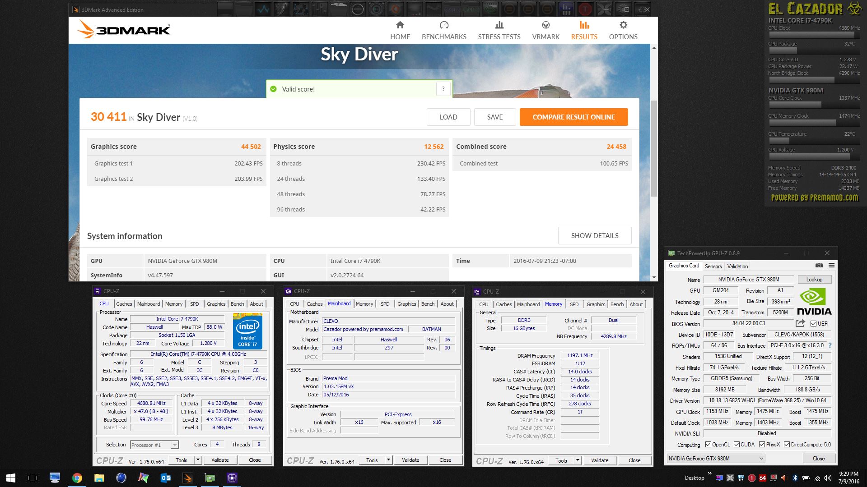The height and width of the screenshot is (487, 867).
Task: Open Caches tab in first CPU-Z window
Action: (124, 304)
